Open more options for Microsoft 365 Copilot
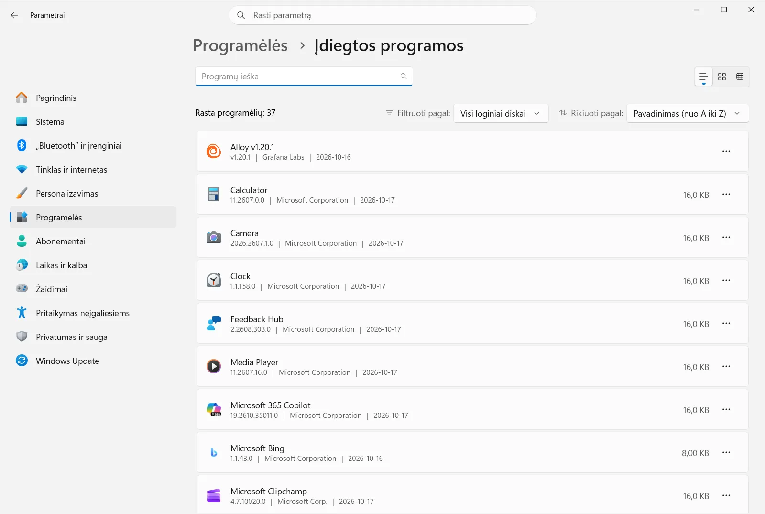Viewport: 765px width, 514px height. pyautogui.click(x=726, y=409)
